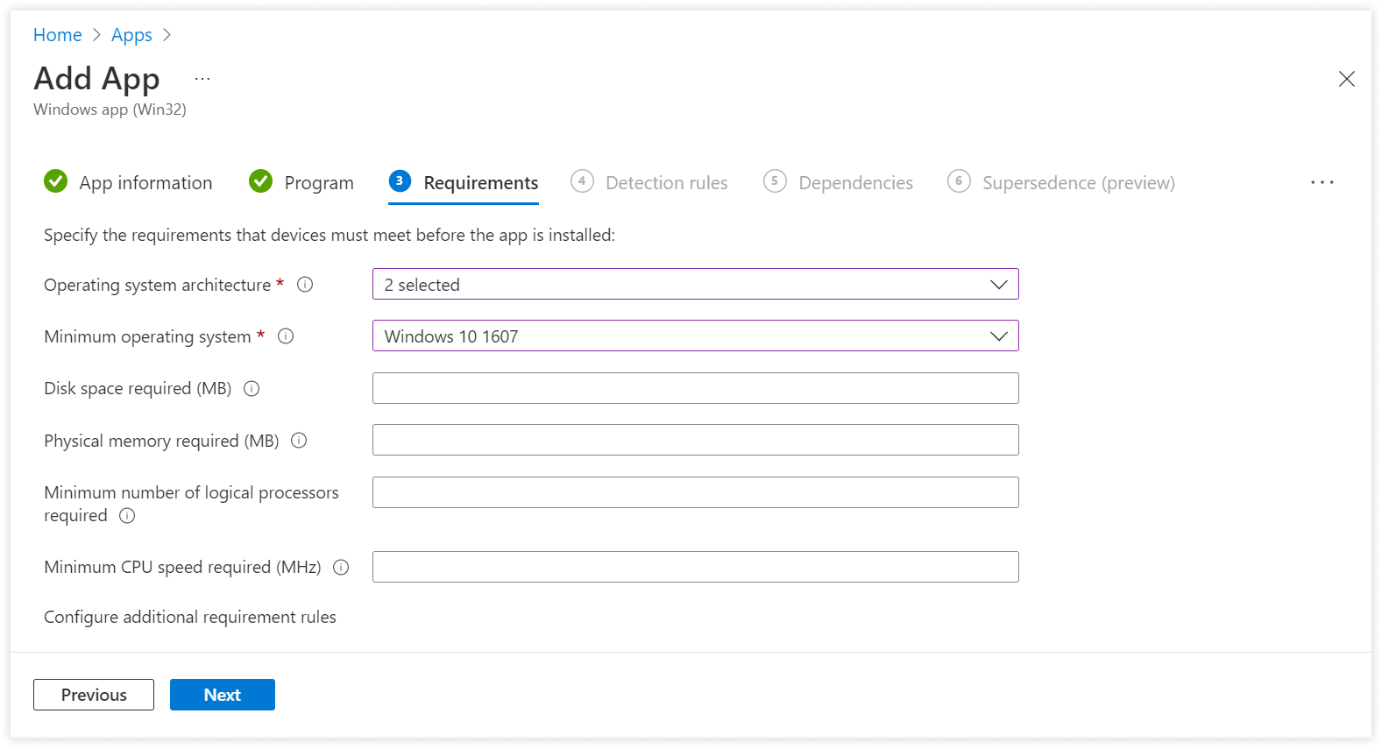
Task: Select the Detection rules step
Action: 649,182
